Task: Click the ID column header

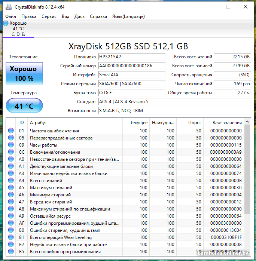Action: (x=21, y=123)
